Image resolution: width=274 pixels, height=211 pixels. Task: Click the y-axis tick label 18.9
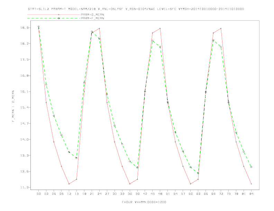coord(24,28)
